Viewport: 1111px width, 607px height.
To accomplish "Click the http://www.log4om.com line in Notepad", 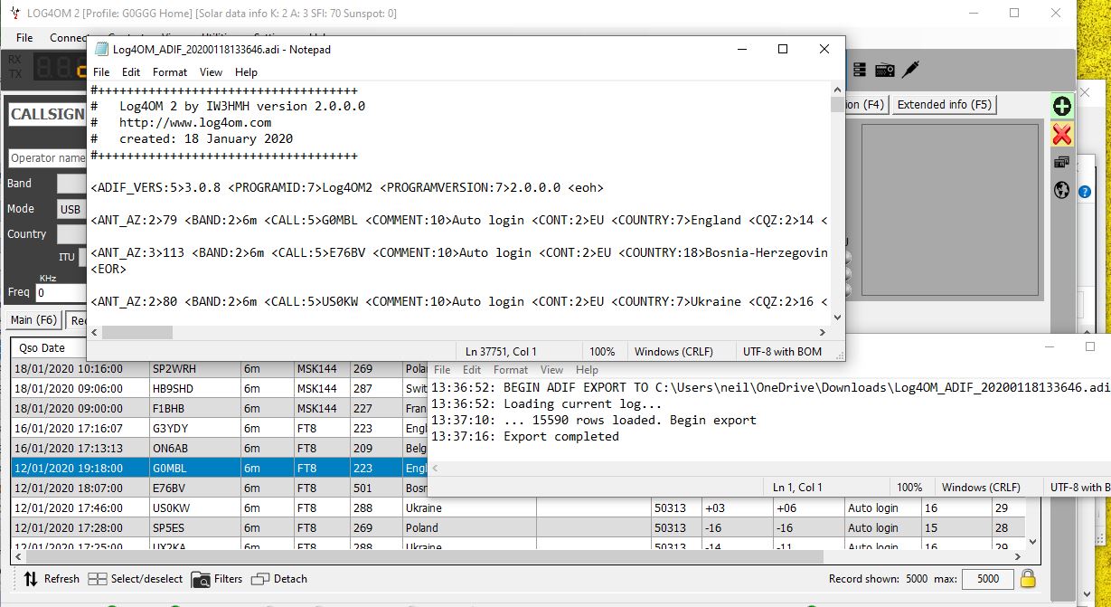I will pyautogui.click(x=181, y=123).
